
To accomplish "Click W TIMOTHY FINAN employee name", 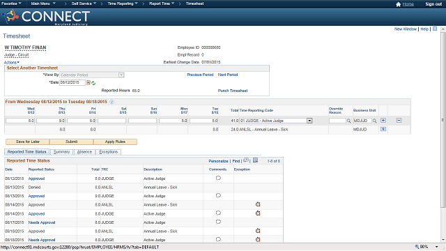I will [25, 48].
